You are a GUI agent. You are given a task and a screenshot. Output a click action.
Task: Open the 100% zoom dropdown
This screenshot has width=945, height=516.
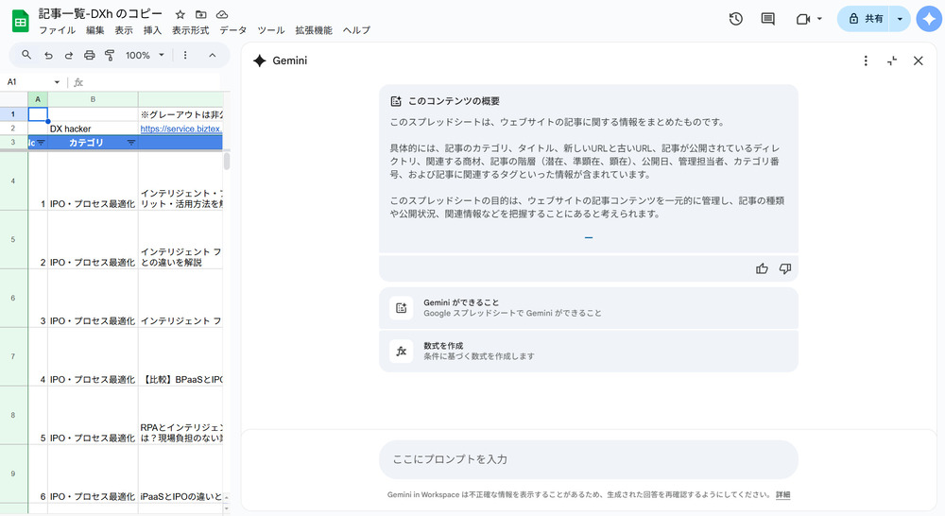[145, 55]
